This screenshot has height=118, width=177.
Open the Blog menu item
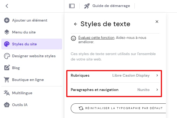16,68
